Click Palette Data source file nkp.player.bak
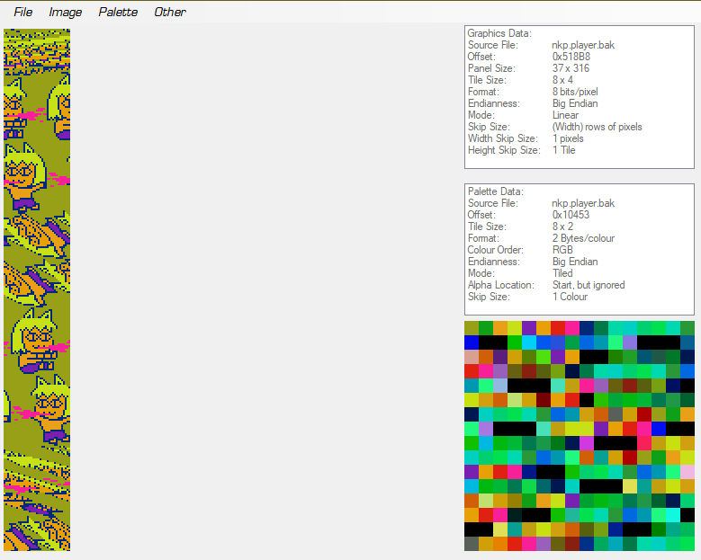Viewport: 701px width, 560px height. tap(583, 203)
